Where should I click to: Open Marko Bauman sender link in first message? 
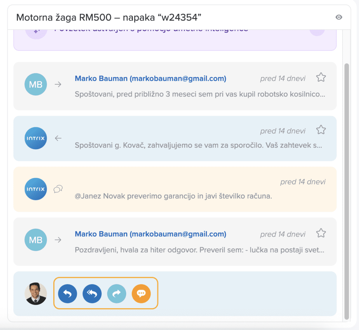(150, 79)
